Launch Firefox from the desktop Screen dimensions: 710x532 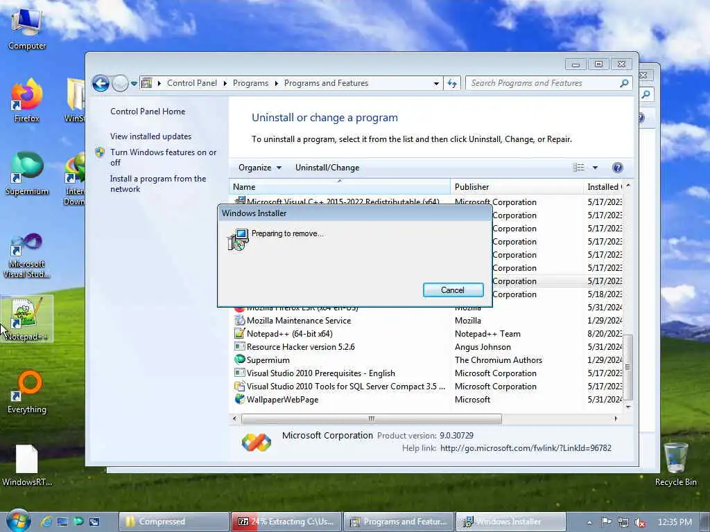[x=27, y=100]
